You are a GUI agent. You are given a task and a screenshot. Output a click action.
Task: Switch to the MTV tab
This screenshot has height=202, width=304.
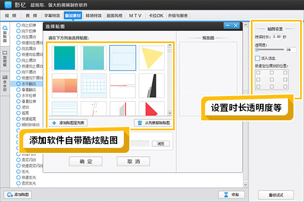pos(135,15)
